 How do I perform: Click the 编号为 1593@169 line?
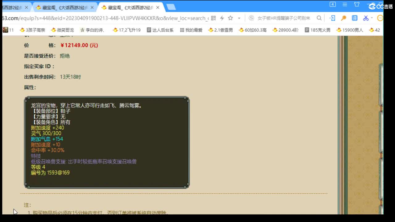(x=50, y=173)
